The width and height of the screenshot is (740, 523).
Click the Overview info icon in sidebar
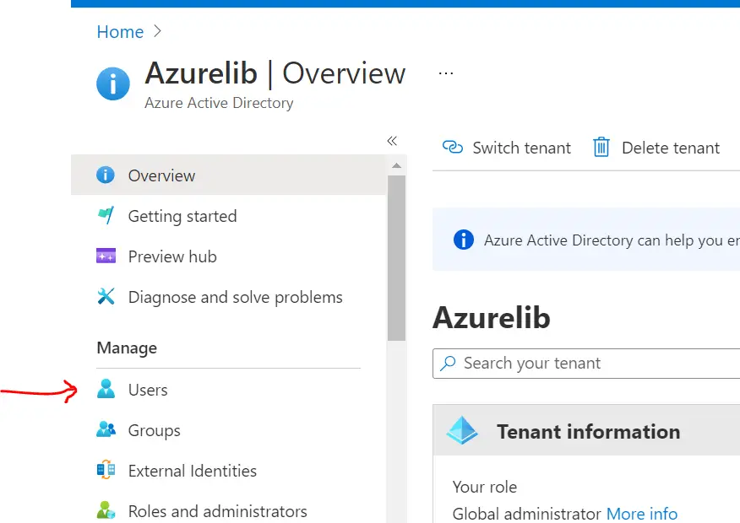point(106,175)
